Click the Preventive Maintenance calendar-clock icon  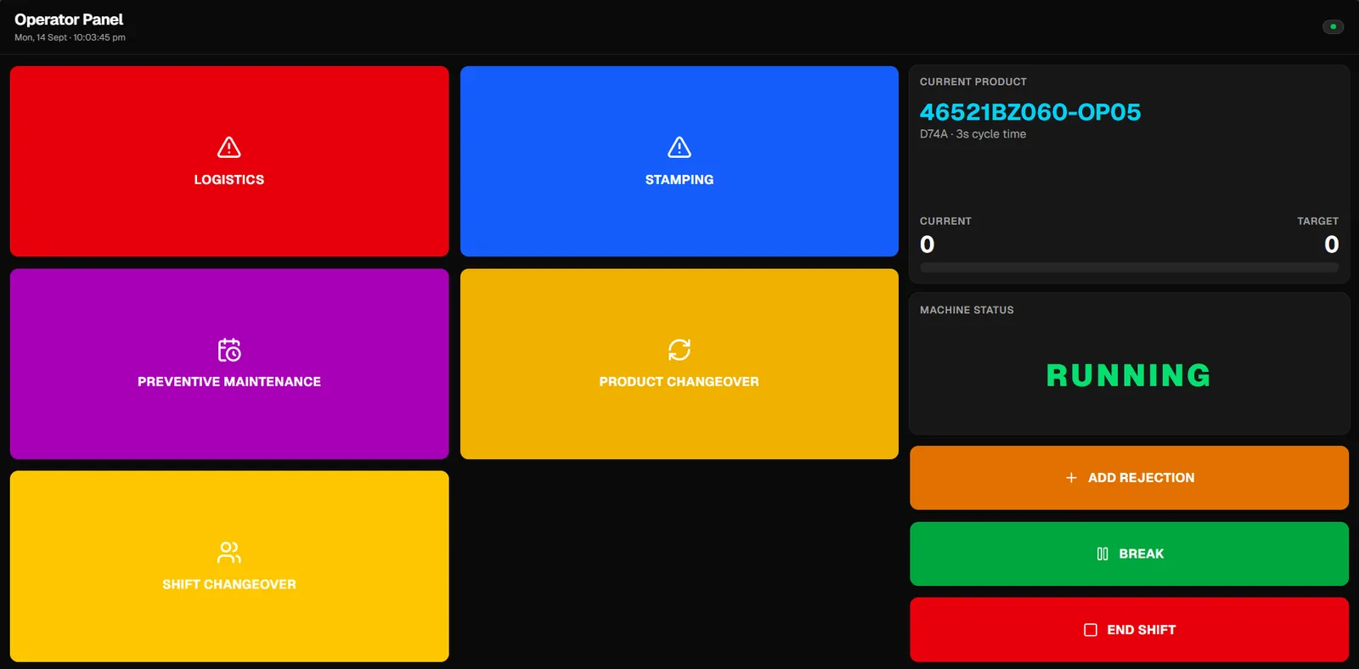click(x=228, y=350)
